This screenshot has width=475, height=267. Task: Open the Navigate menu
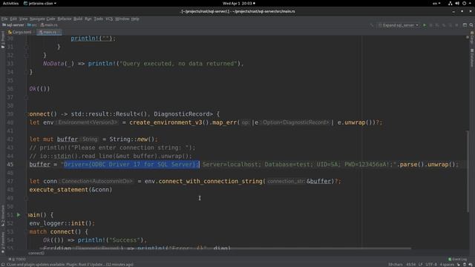(37, 19)
